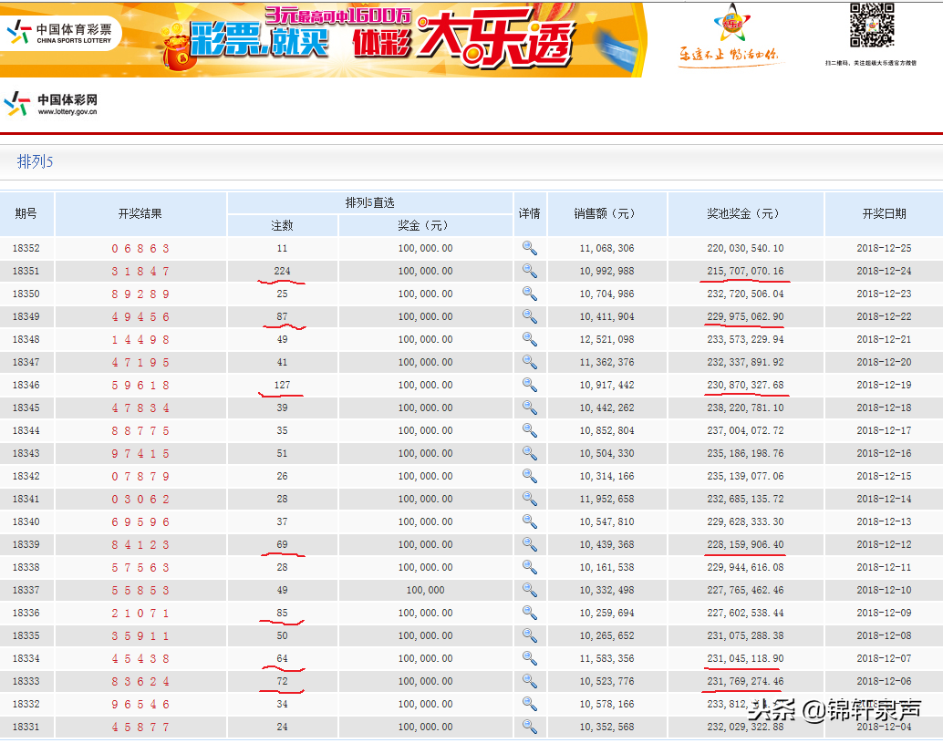Viewport: 943px width, 743px height.
Task: Click the 奖金（元） sub-column header
Action: [x=425, y=225]
